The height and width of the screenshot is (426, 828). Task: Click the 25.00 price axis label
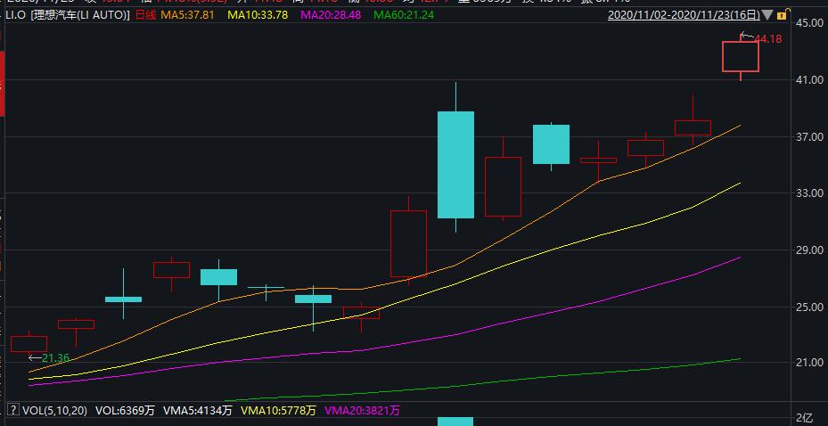[811, 307]
